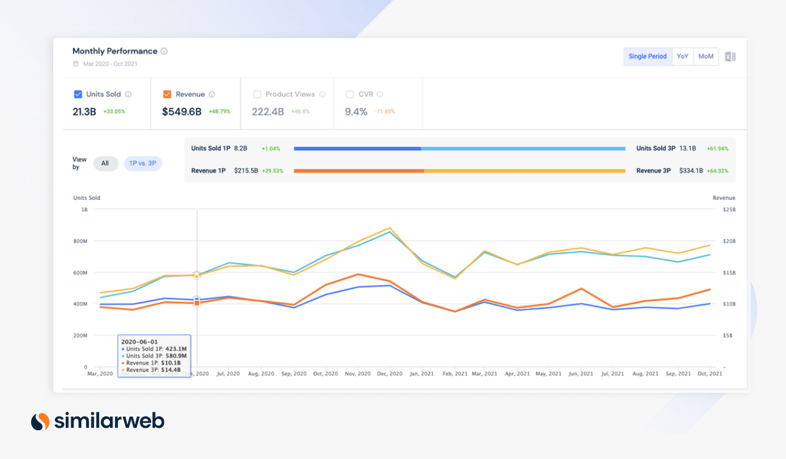Click info icon beside Monthly Performance title
The image size is (786, 459).
(164, 51)
